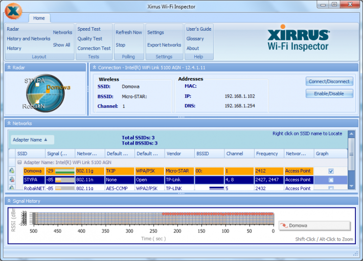Choose the Show All layout
The width and height of the screenshot is (363, 261).
[61, 45]
